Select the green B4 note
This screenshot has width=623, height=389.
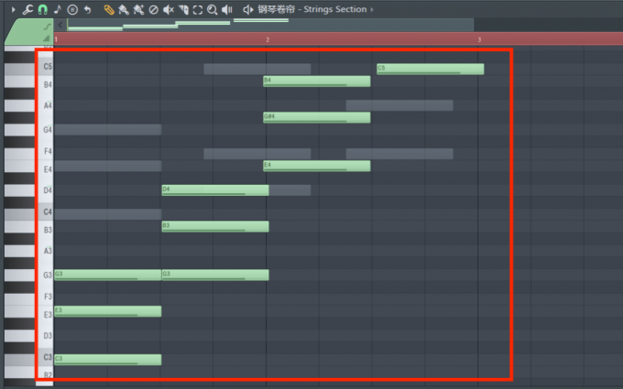317,81
